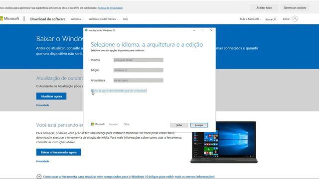
Task: Click the Microsoft logo in the header
Action: 9,19
